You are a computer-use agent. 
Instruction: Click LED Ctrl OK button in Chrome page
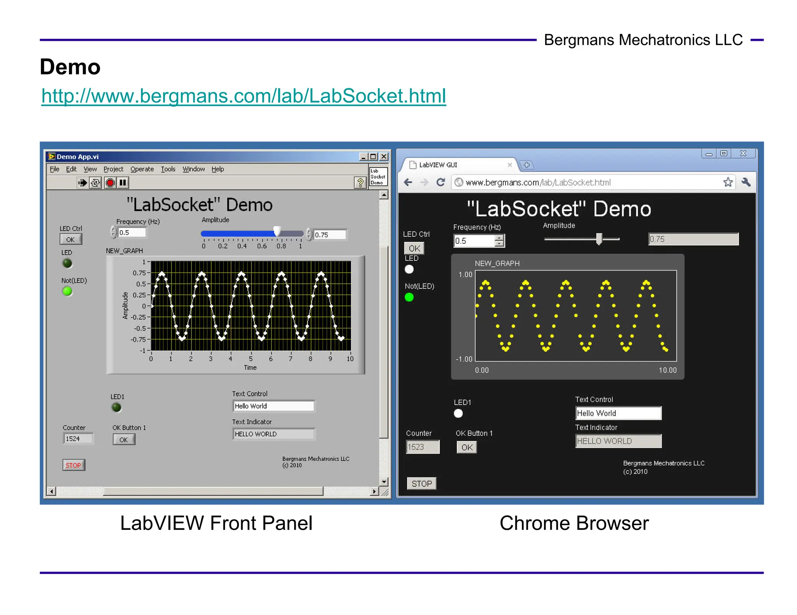point(414,248)
